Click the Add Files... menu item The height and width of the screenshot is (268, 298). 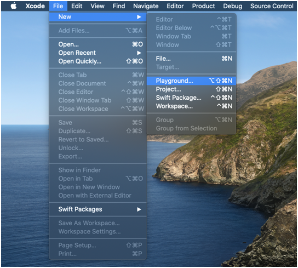(98, 31)
